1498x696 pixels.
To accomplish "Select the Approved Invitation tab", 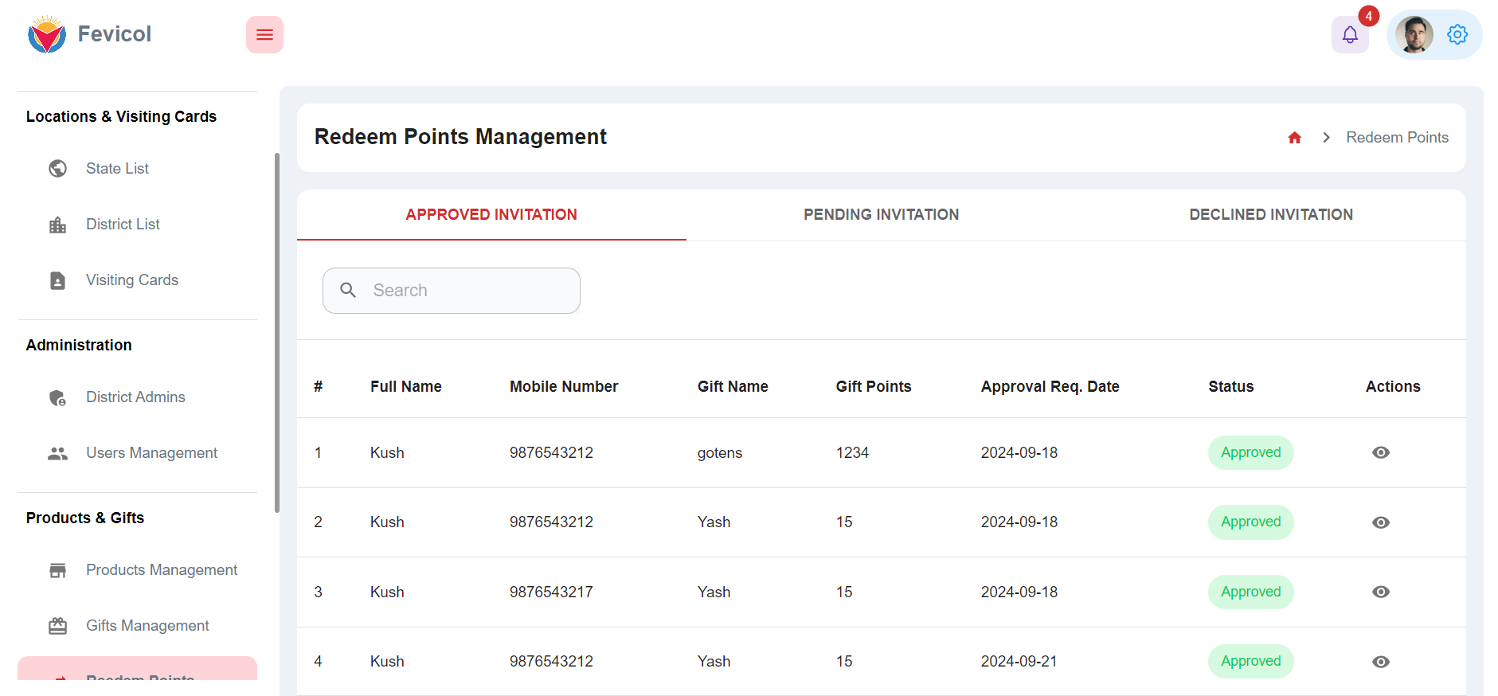I will (x=491, y=215).
